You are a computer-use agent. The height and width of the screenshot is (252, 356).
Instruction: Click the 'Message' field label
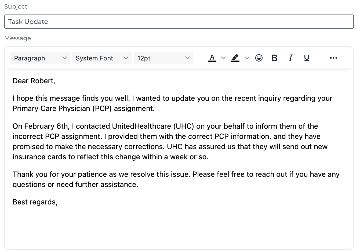[18, 38]
